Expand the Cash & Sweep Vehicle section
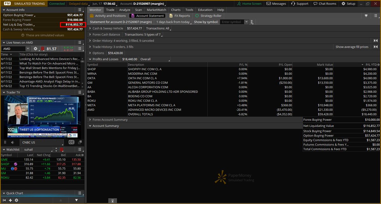Screen dimensions: 381x204 [x=90, y=28]
